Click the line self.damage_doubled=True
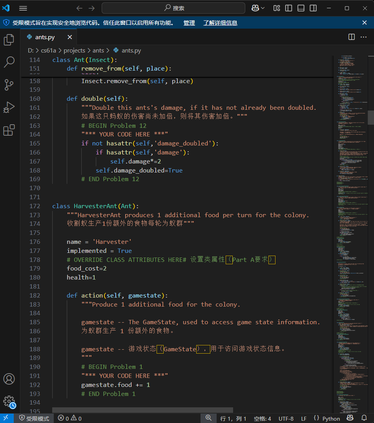Screen dimensions: 374x423 tap(139, 170)
